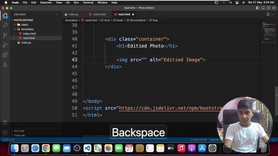Open Spotlight search in menu bar

coord(231,3)
